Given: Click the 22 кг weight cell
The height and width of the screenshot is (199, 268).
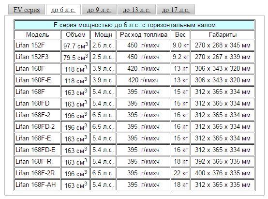Looking at the screenshot, I should pos(180,173).
